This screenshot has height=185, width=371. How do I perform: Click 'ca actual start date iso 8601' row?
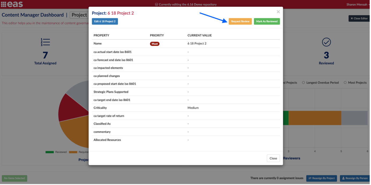click(x=186, y=52)
